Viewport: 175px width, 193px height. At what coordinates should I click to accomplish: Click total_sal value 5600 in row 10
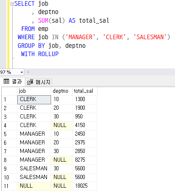(84, 177)
